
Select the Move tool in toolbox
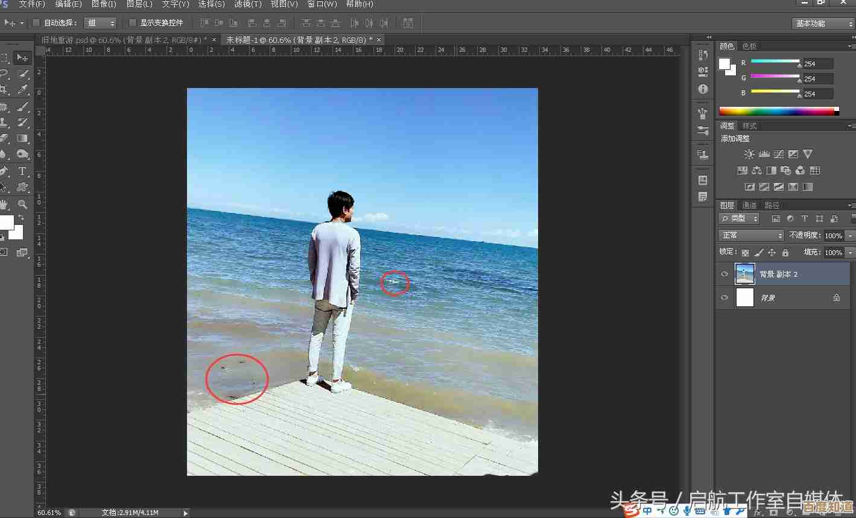click(x=22, y=58)
